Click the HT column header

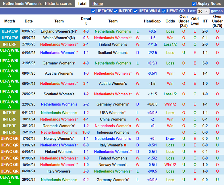205,21
